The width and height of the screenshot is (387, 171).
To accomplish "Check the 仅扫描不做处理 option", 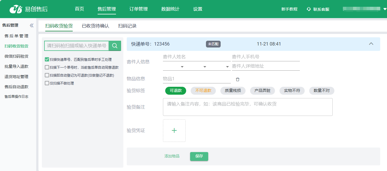I will [47, 83].
